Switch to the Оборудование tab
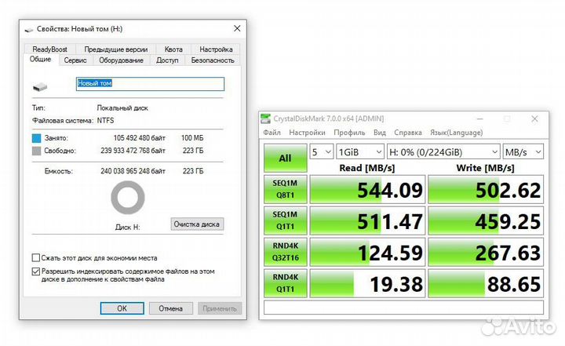Image resolution: width=565 pixels, height=346 pixels. [x=121, y=60]
